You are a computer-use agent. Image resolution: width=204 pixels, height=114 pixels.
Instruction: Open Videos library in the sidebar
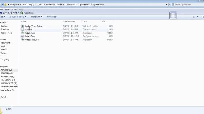coord(3,53)
